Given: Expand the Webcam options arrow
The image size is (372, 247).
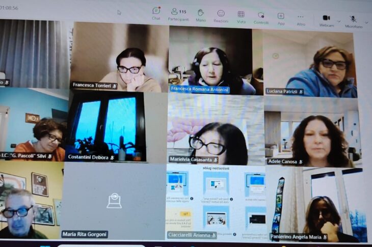Looking at the screenshot, I should (338, 21).
